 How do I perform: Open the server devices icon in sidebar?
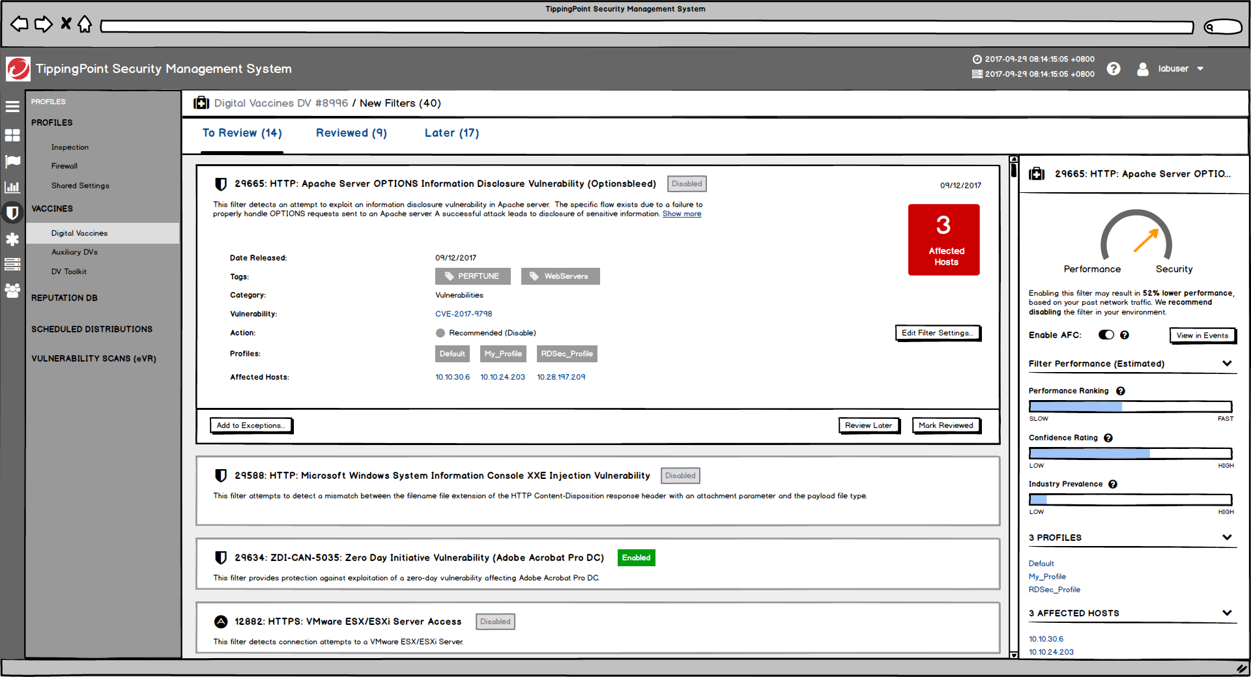[x=12, y=265]
